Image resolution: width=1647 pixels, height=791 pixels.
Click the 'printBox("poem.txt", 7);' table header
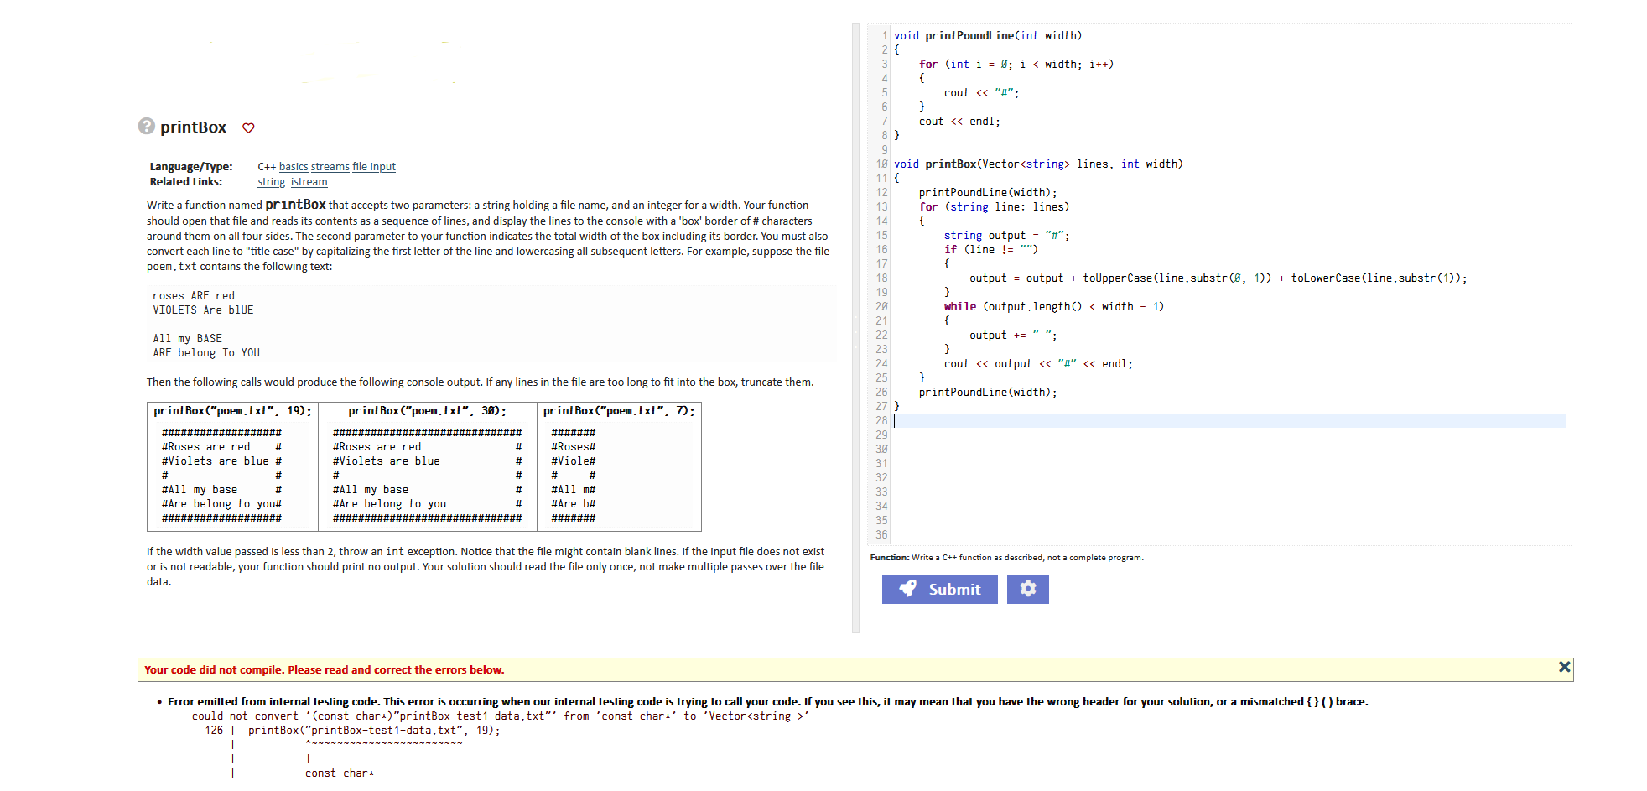click(x=619, y=410)
